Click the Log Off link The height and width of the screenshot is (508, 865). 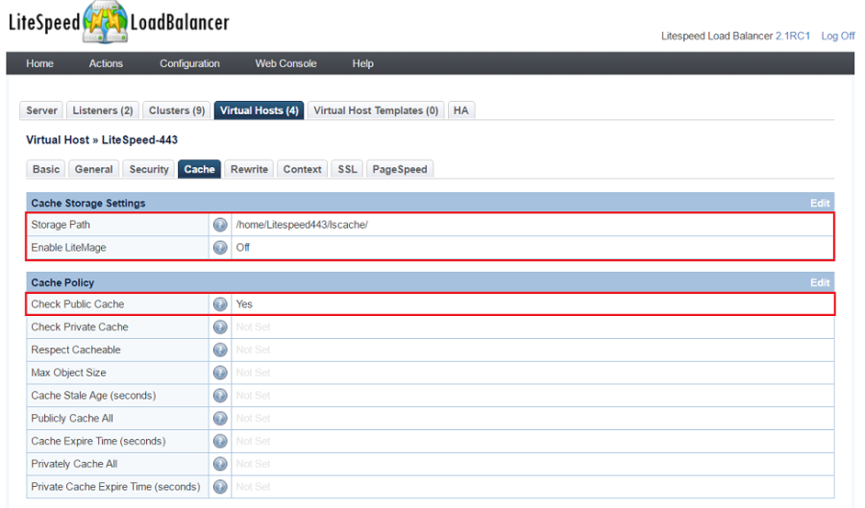tap(837, 36)
